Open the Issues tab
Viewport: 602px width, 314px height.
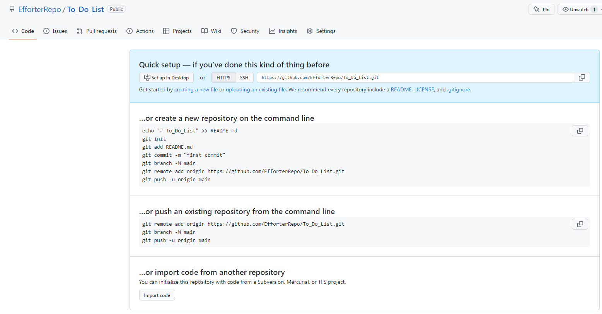55,31
